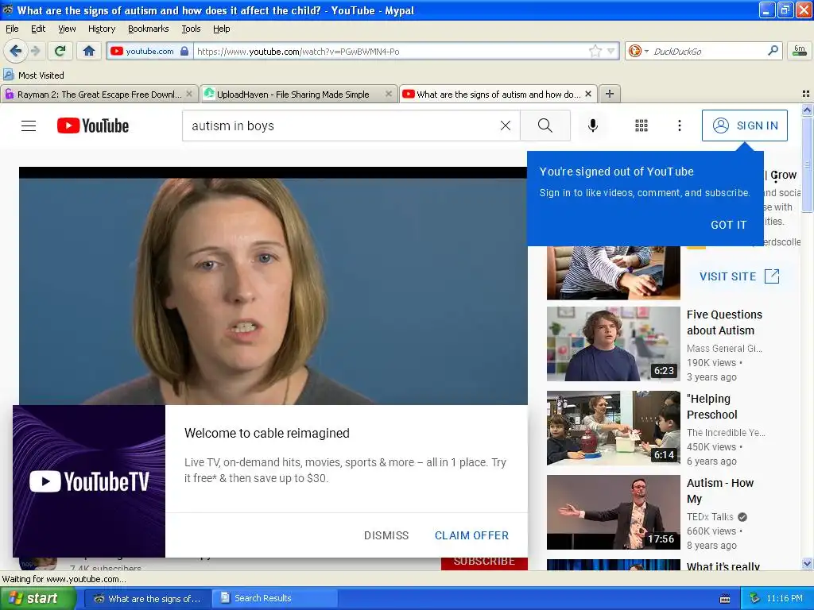The image size is (814, 610).
Task: Click the 11:16 PM taskbar clock
Action: tap(785, 599)
